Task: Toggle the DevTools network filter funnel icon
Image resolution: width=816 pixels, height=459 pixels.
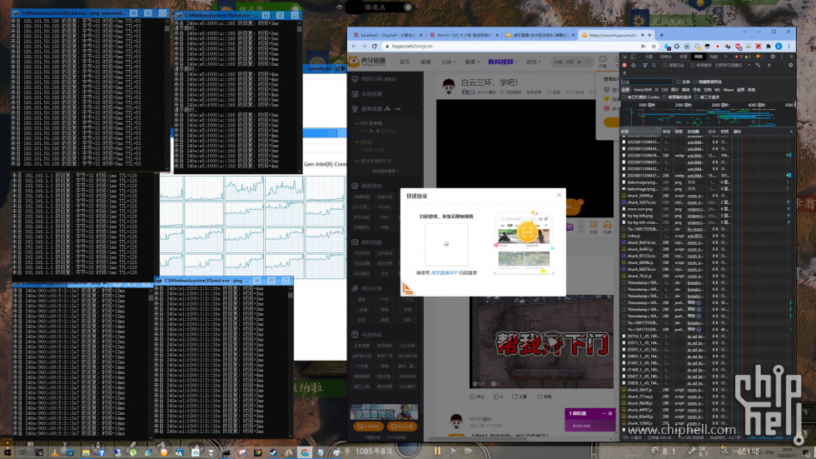Action: tap(645, 66)
